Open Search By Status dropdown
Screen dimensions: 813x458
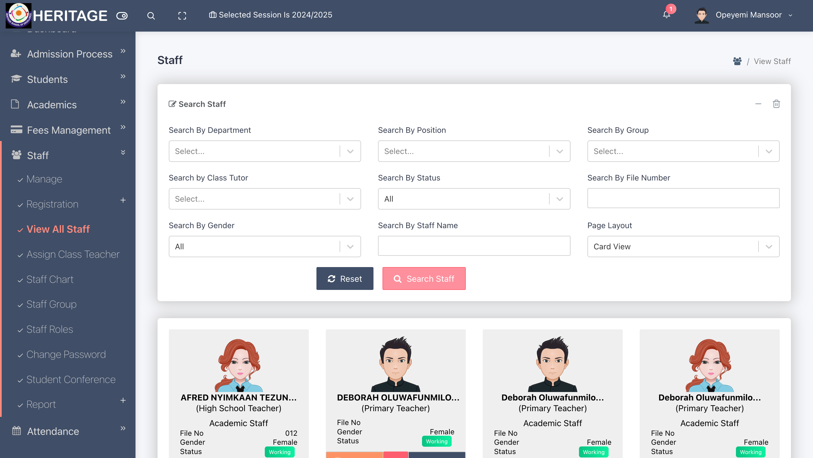tap(474, 199)
